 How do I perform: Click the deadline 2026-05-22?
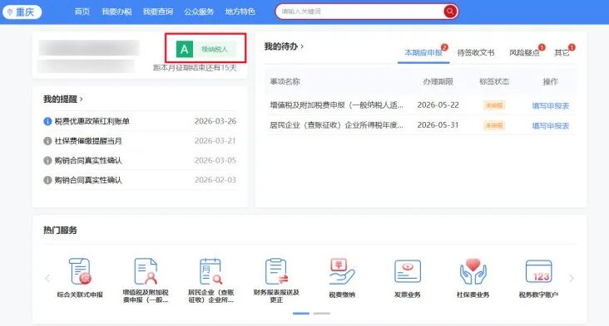(438, 105)
